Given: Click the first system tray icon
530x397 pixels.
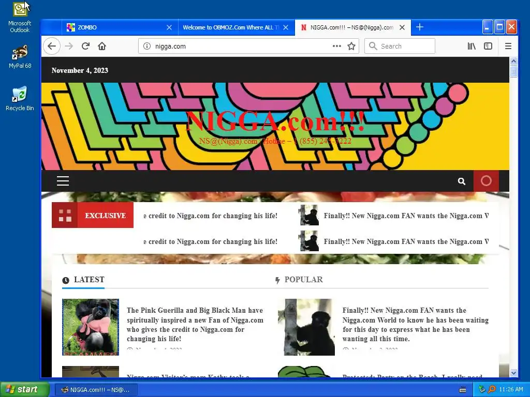Looking at the screenshot, I should pyautogui.click(x=482, y=389).
